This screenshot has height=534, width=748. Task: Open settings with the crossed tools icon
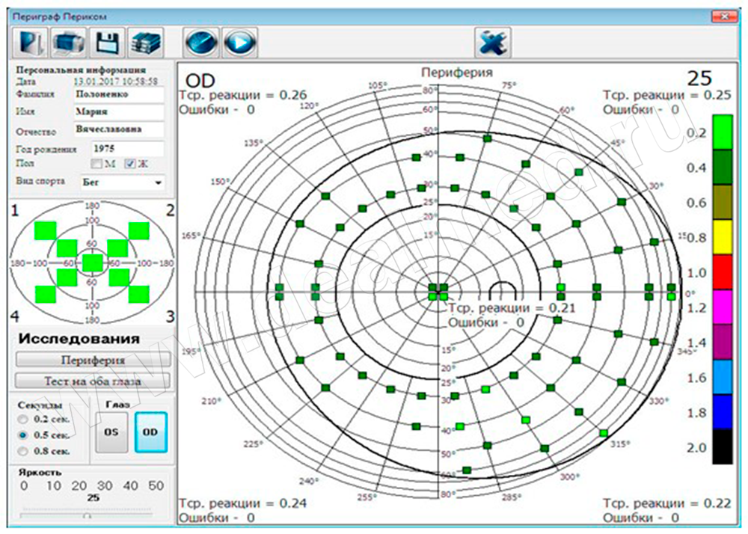click(493, 43)
